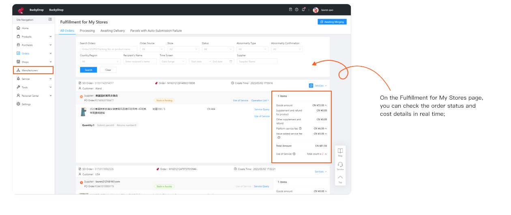Open the Store dropdown

[x=183, y=49]
